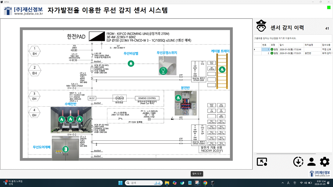Toggle Korean input mode 한 in system tray
Screen dimensions: 333x187
[295, 183]
